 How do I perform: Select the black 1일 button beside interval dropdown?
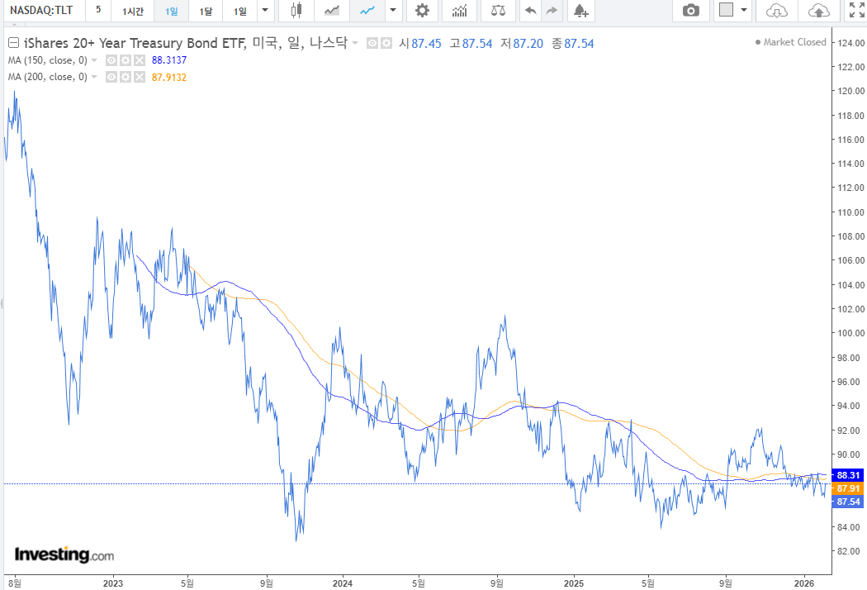(x=240, y=11)
